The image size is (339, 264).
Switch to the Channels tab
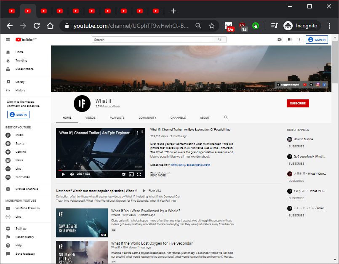point(178,117)
